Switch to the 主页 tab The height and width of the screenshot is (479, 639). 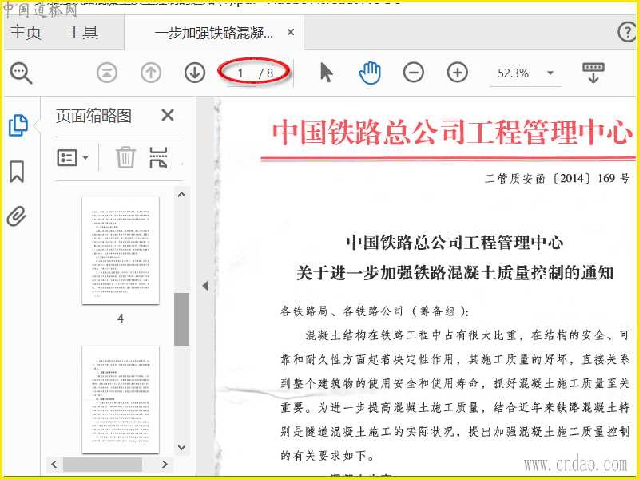[26, 32]
